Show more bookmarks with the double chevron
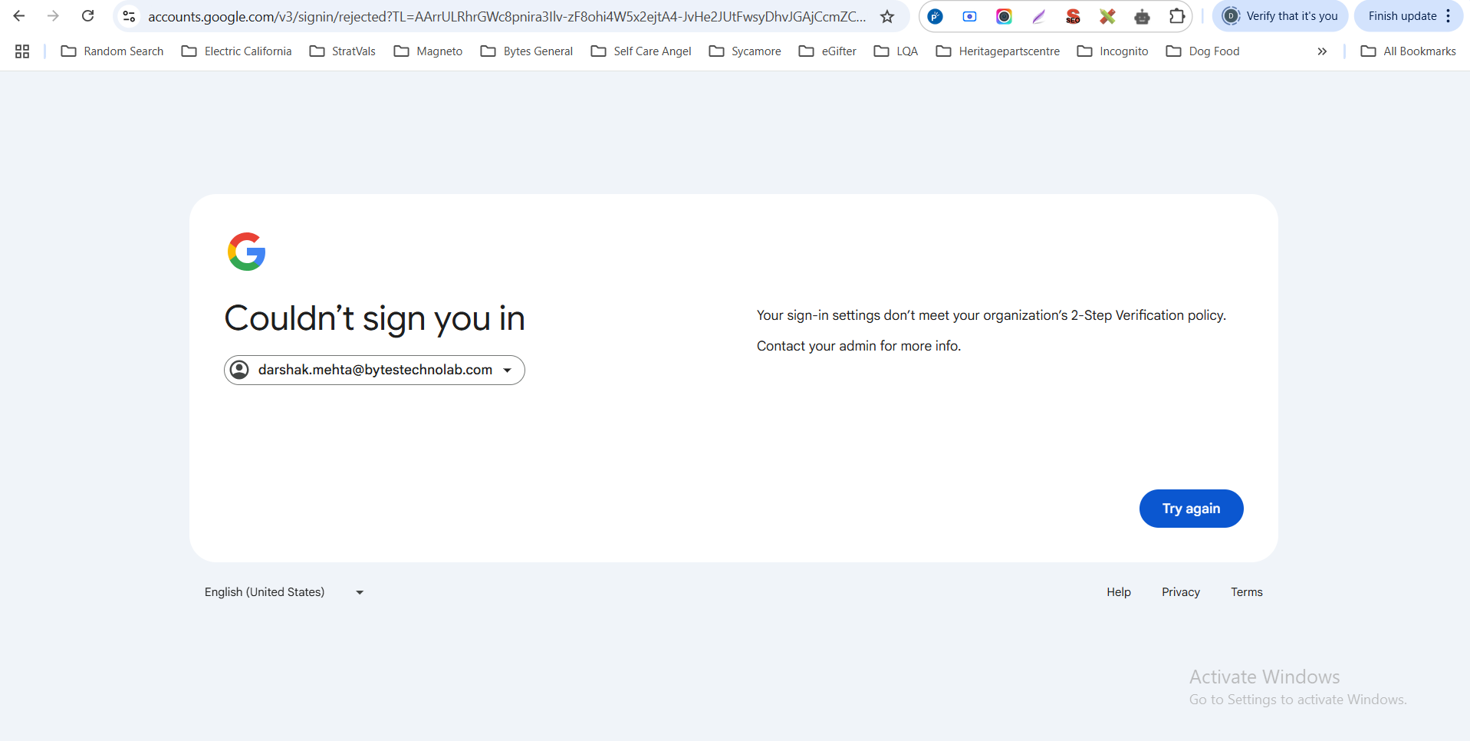 click(x=1322, y=51)
